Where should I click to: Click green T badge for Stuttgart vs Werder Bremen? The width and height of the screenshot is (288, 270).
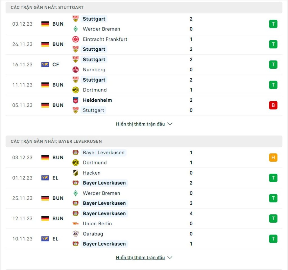pyautogui.click(x=273, y=24)
